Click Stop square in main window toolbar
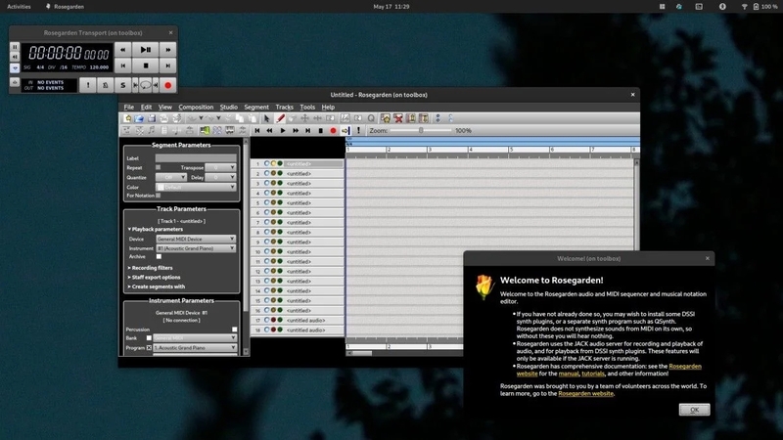The width and height of the screenshot is (783, 440). (321, 131)
